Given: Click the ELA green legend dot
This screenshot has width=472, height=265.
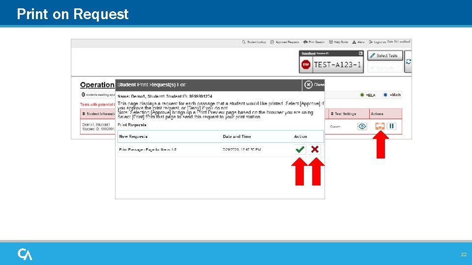Looking at the screenshot, I should (362, 95).
